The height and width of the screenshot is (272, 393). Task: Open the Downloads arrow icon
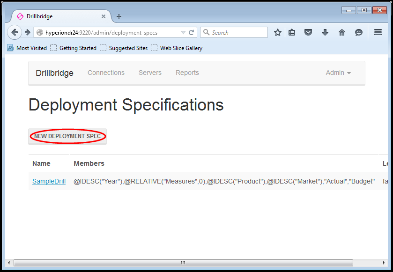325,32
